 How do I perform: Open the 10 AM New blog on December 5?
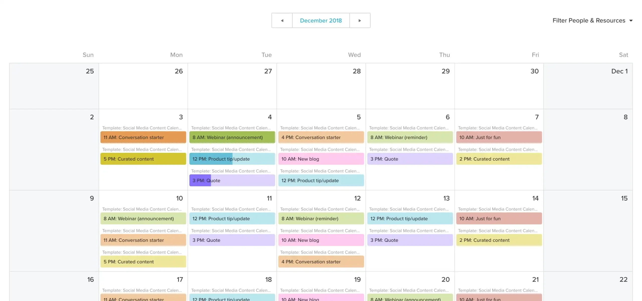click(x=321, y=159)
